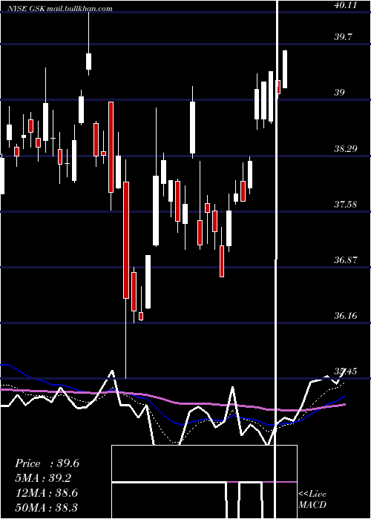
Task: Click the small red candle at 36.16 line
Action: click(141, 316)
